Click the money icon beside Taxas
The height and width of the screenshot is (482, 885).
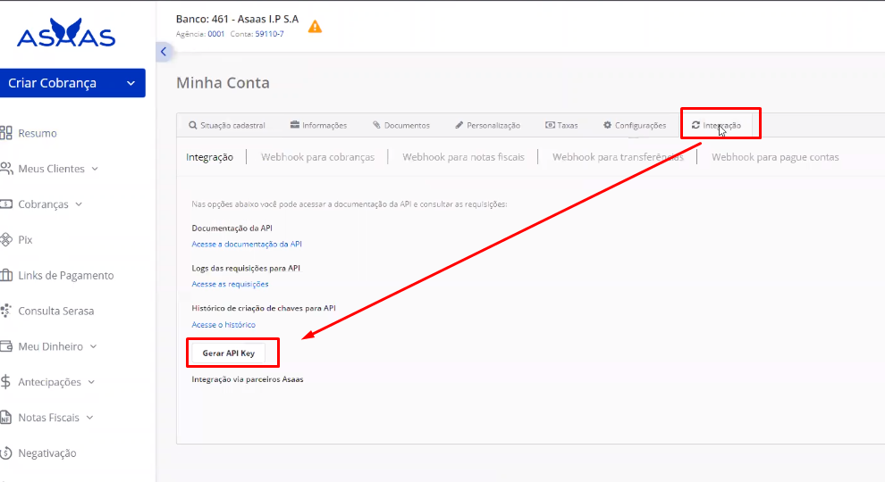pos(550,125)
